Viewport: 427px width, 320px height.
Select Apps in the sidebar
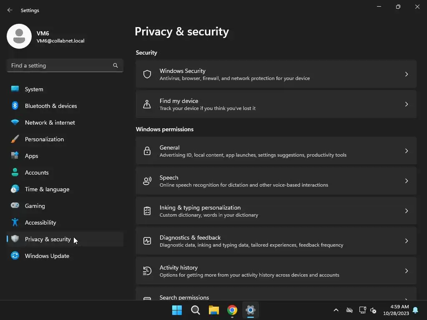[65, 156]
